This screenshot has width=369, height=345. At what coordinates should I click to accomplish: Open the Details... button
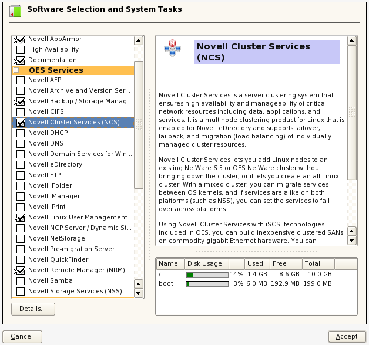[33, 309]
